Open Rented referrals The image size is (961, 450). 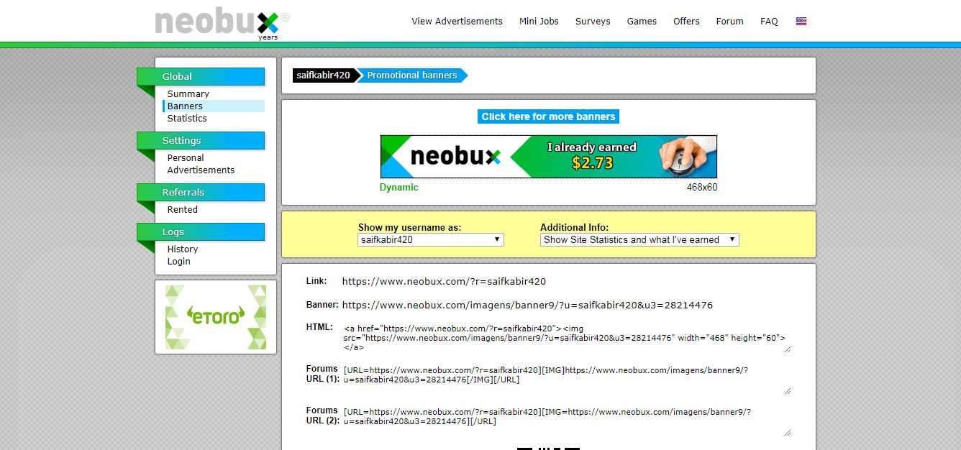pyautogui.click(x=182, y=210)
